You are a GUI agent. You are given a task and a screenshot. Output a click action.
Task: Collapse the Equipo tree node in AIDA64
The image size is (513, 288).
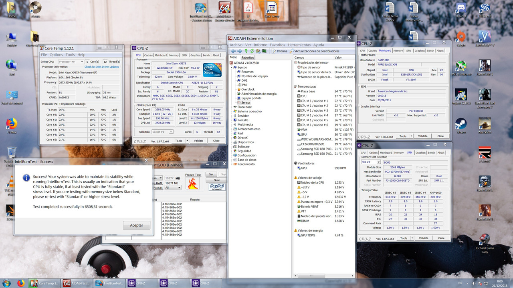point(232,67)
